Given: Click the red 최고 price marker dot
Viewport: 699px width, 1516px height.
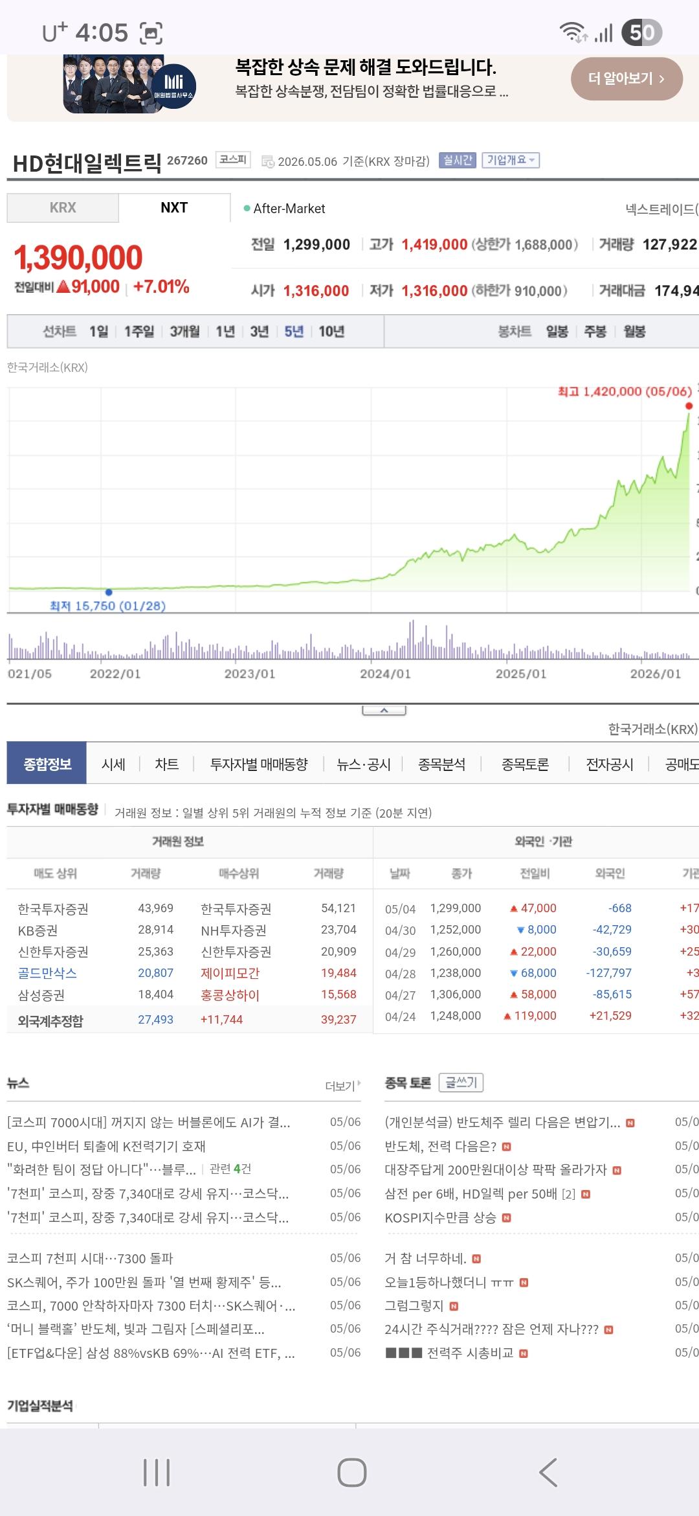Looking at the screenshot, I should coord(689,406).
